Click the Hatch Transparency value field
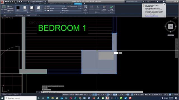179x100 pixels. pos(80,6)
